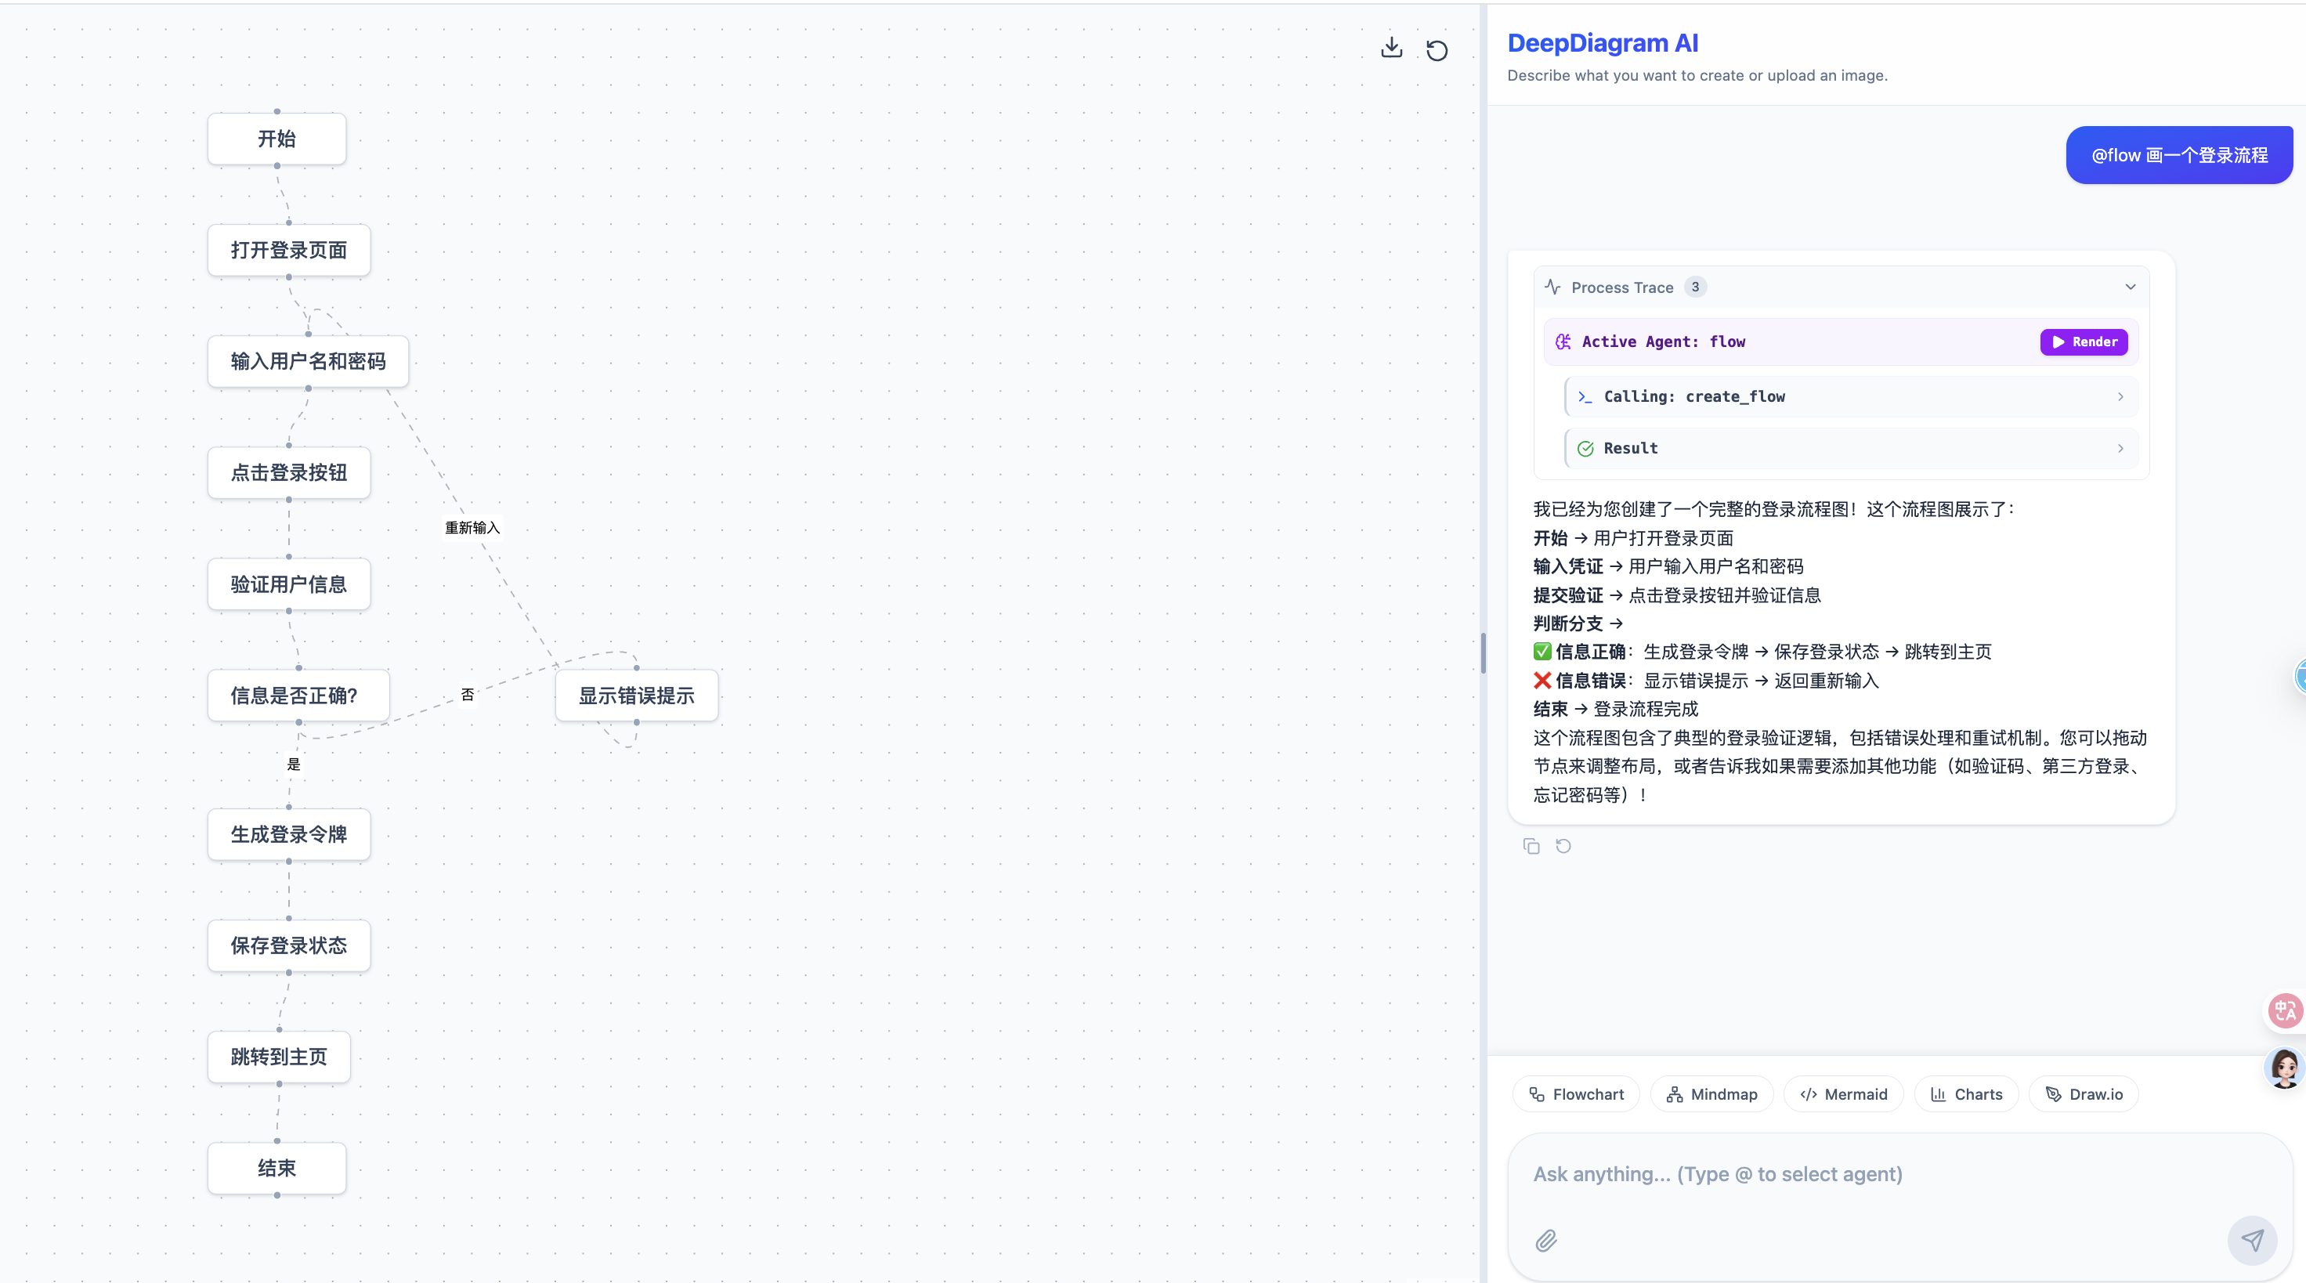
Task: Click the panel divider resize handle
Action: [x=1484, y=653]
